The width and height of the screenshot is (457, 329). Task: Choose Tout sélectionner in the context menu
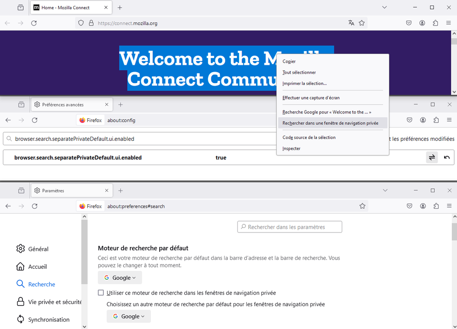click(x=333, y=73)
